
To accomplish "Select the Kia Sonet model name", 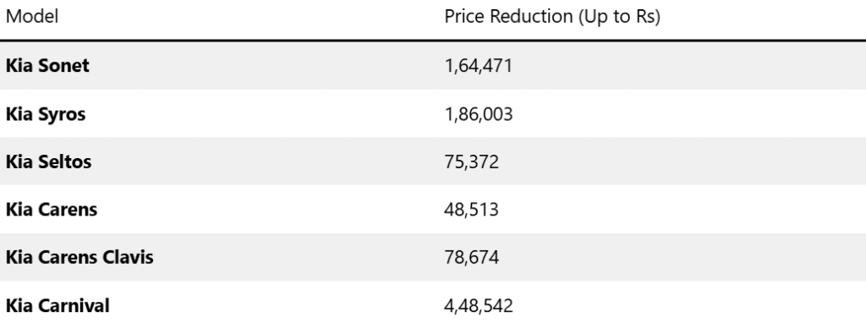I will point(47,66).
